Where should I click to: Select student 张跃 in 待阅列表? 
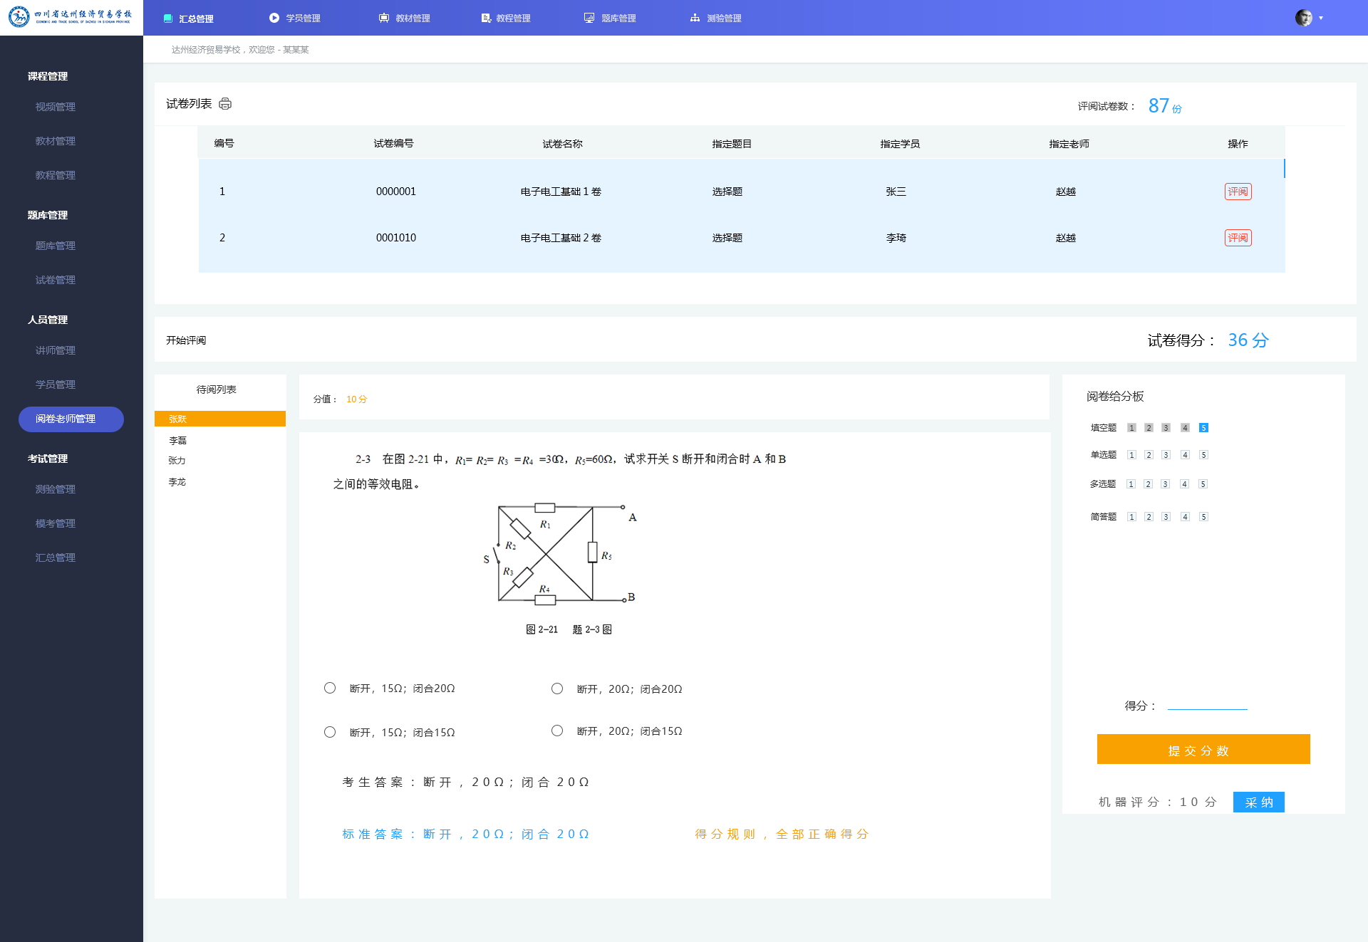pos(220,419)
